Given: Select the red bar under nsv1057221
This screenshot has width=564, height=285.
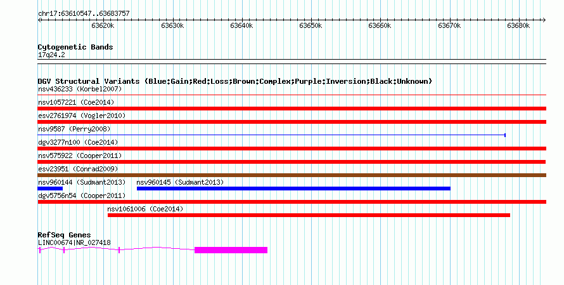Looking at the screenshot, I should 292,109.
